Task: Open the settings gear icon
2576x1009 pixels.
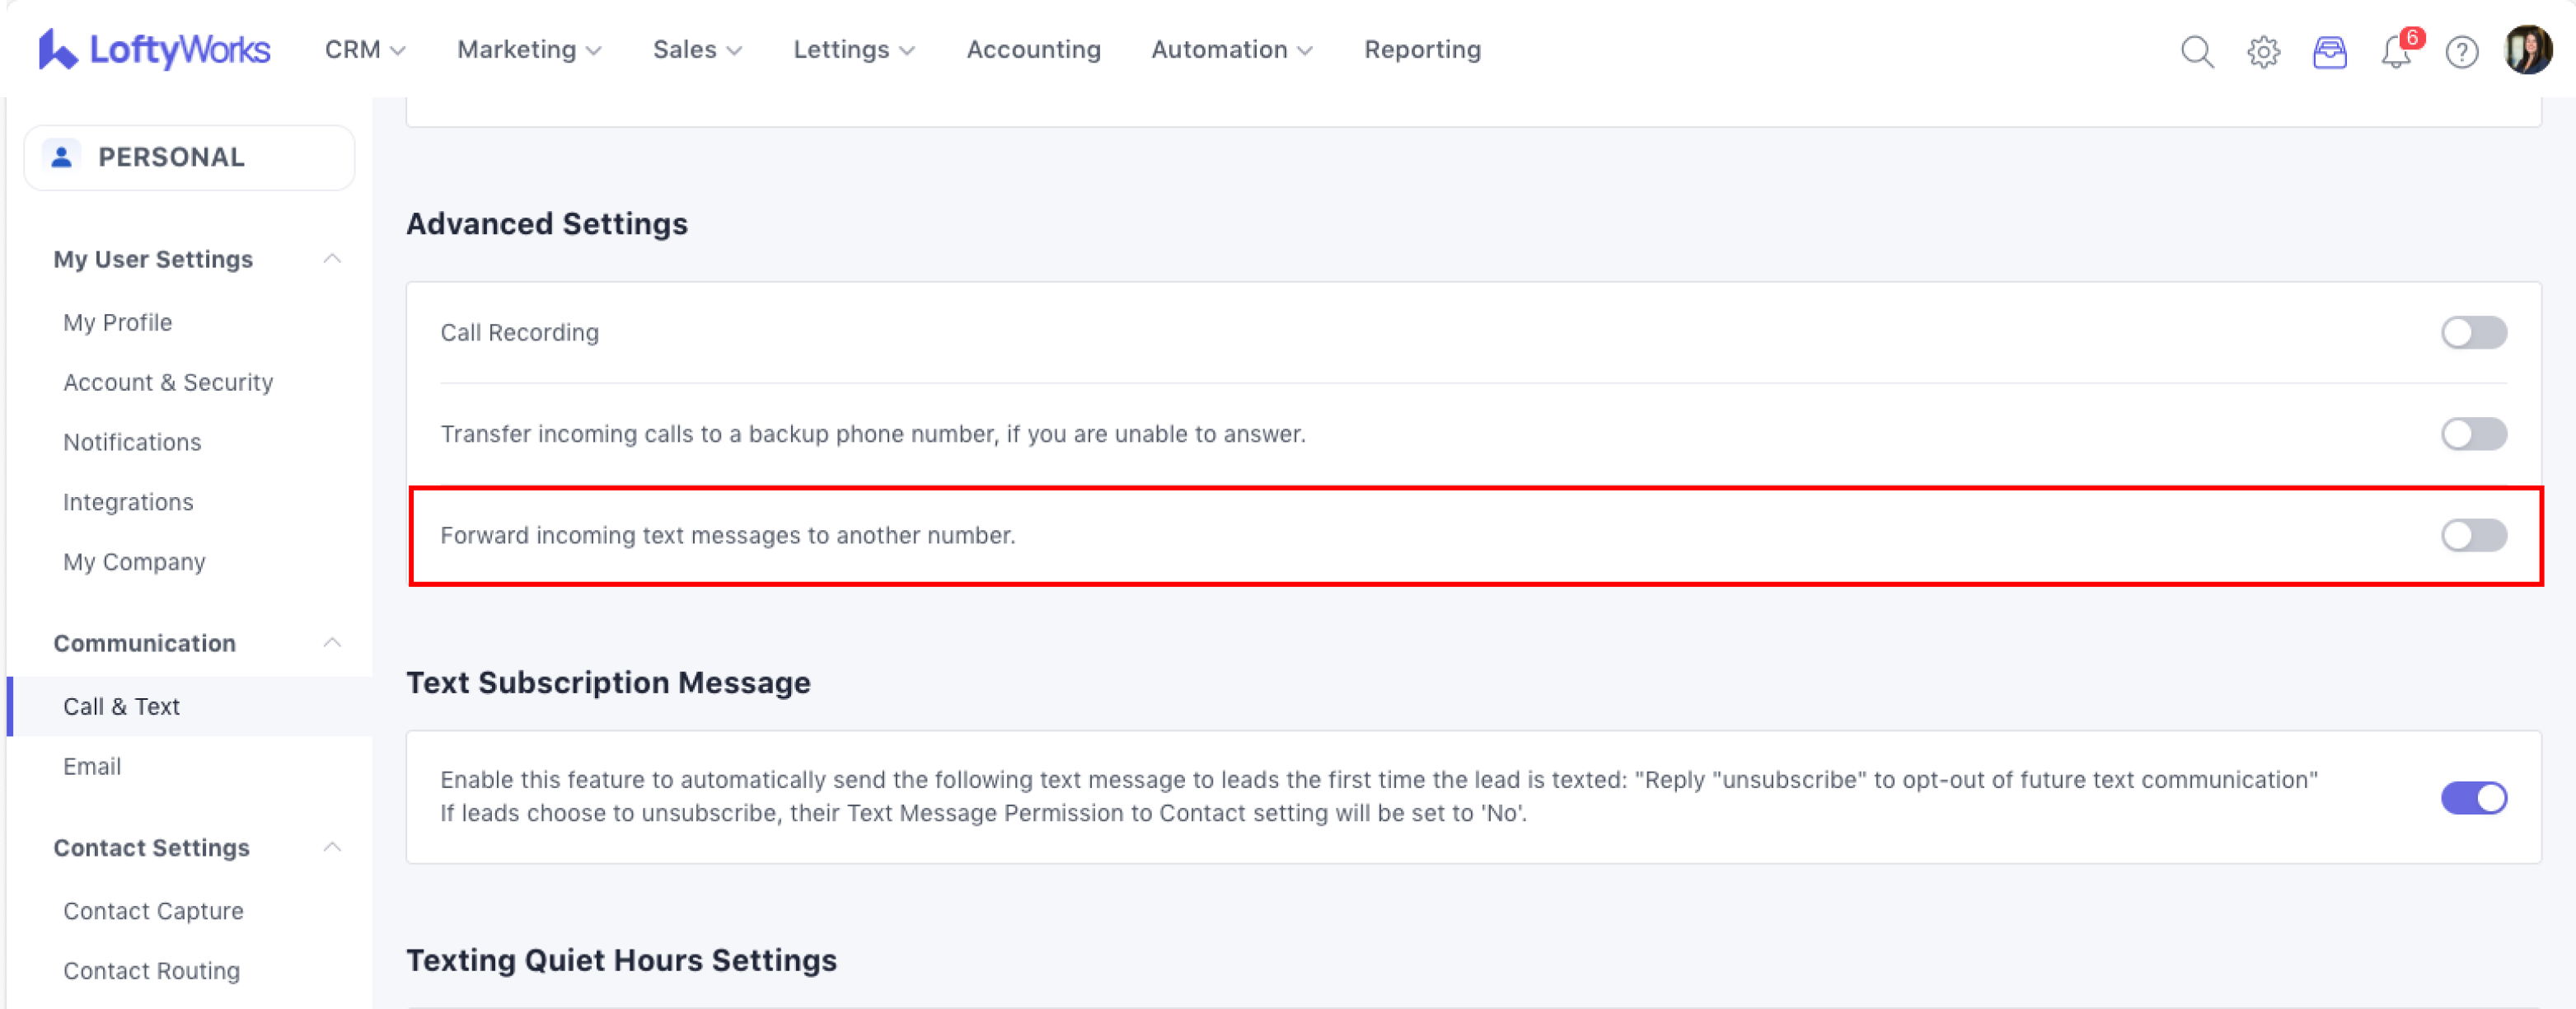Action: click(2263, 51)
